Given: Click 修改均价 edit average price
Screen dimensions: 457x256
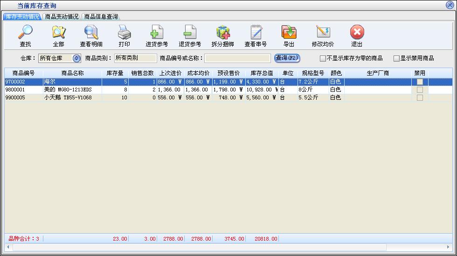Looking at the screenshot, I should click(323, 33).
